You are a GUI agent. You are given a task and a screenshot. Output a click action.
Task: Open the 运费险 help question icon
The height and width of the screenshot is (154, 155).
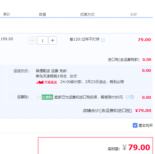132,97
